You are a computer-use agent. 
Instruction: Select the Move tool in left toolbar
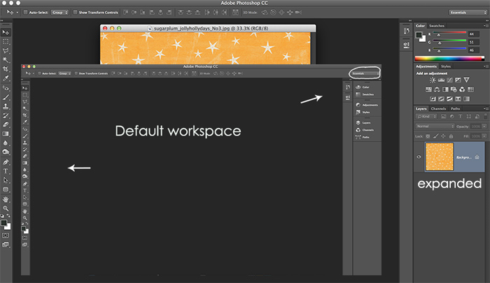coord(6,32)
